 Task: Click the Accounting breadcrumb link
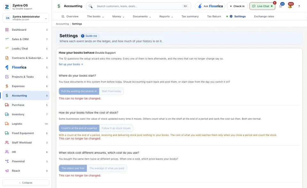[x=62, y=24]
